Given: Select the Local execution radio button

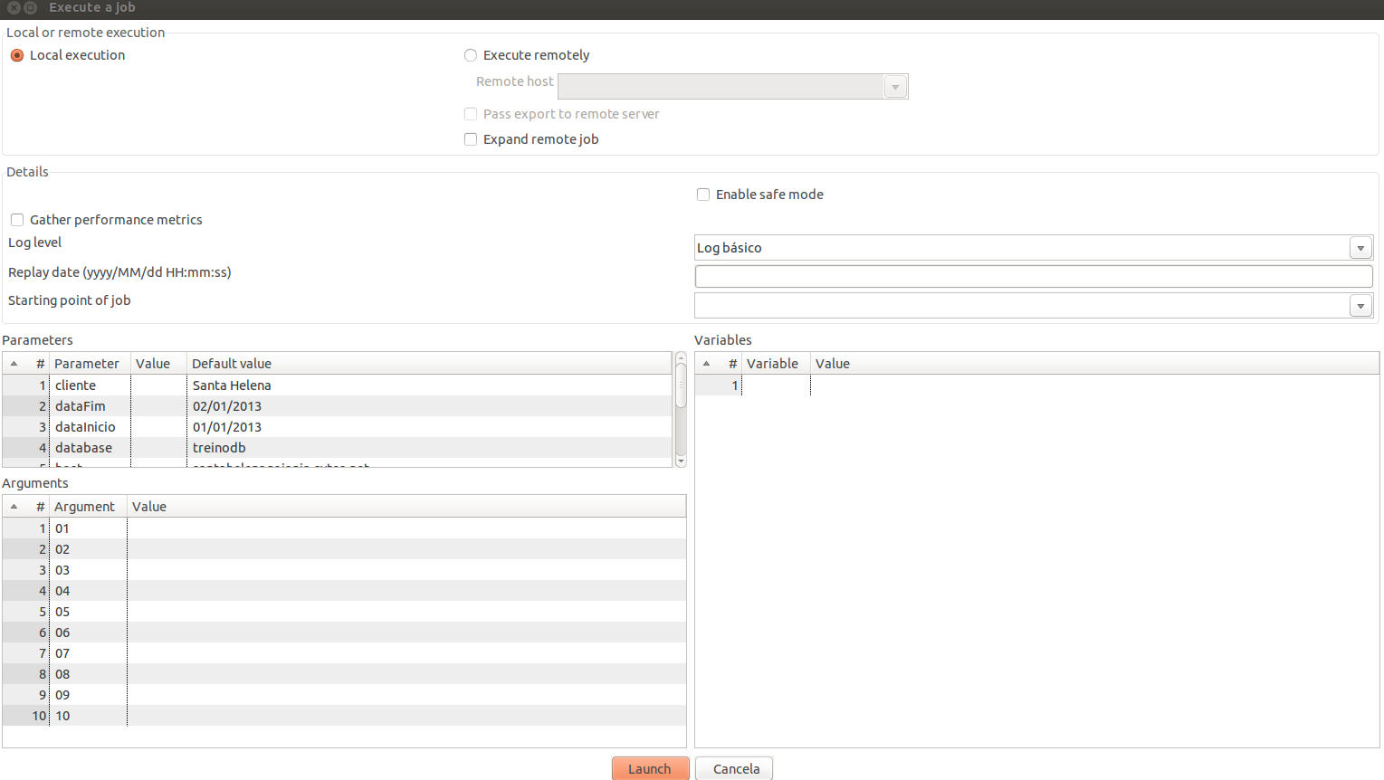Looking at the screenshot, I should [17, 55].
